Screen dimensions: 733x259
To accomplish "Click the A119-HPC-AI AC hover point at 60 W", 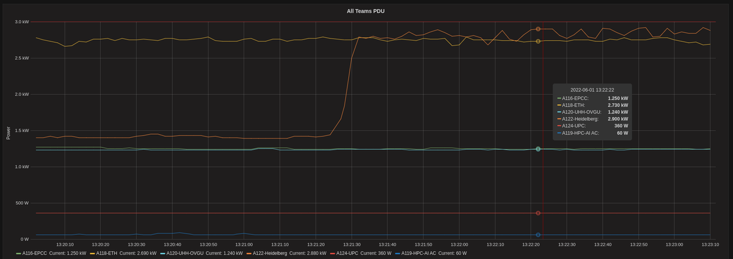I will tap(538, 235).
